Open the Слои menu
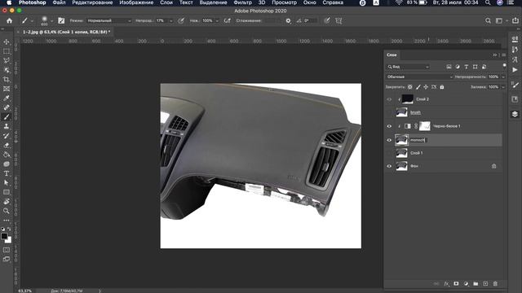Image resolution: width=522 pixels, height=293 pixels. tap(166, 2)
